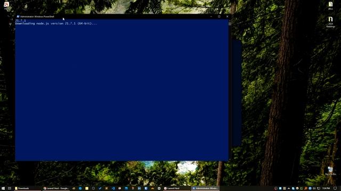Switch to the Downloads folder taskbar button
The image size is (341, 191).
click(27, 188)
